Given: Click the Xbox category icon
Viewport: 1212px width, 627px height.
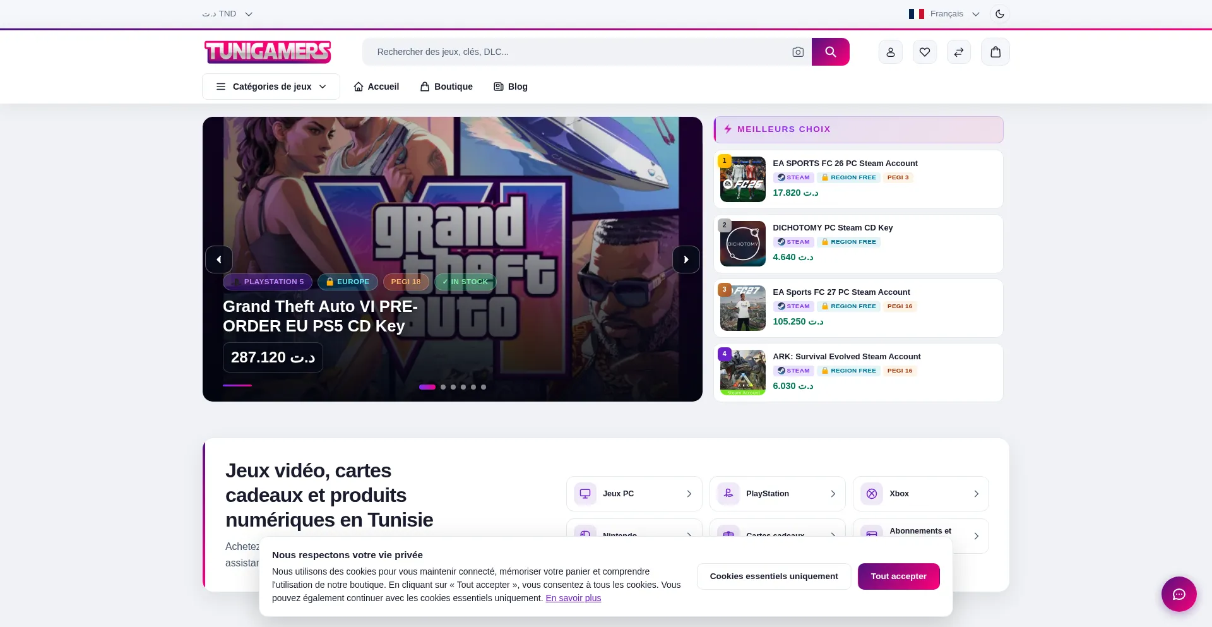Looking at the screenshot, I should pos(872,494).
